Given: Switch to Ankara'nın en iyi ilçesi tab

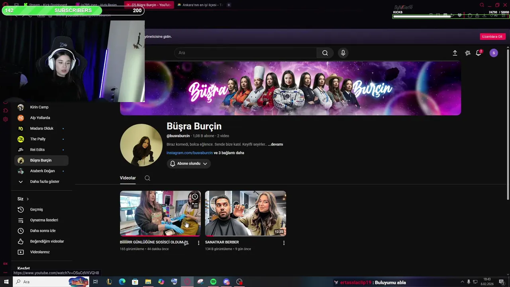Looking at the screenshot, I should point(199,5).
